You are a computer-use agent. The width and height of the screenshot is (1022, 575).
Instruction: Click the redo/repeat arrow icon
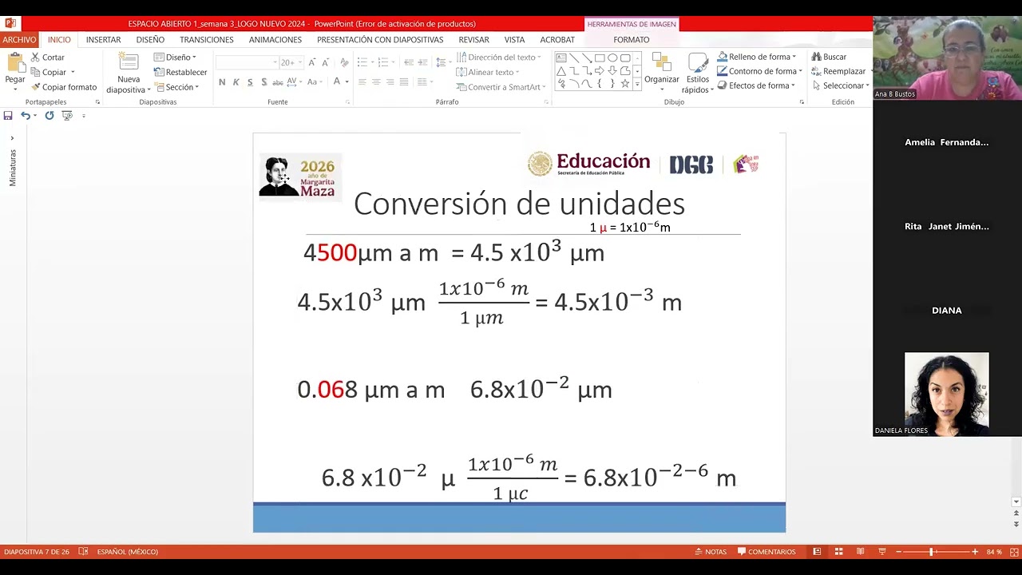tap(50, 116)
